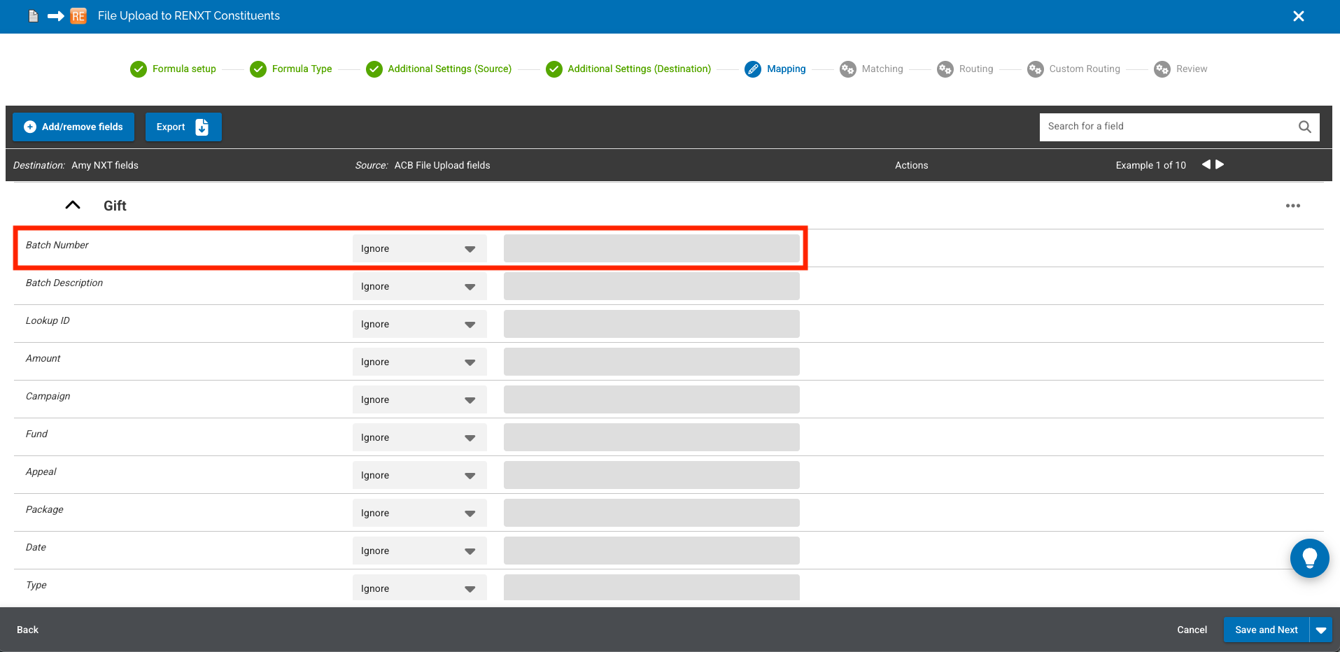This screenshot has height=652, width=1340.
Task: Open the Ignore dropdown for Batch Number
Action: click(x=418, y=248)
